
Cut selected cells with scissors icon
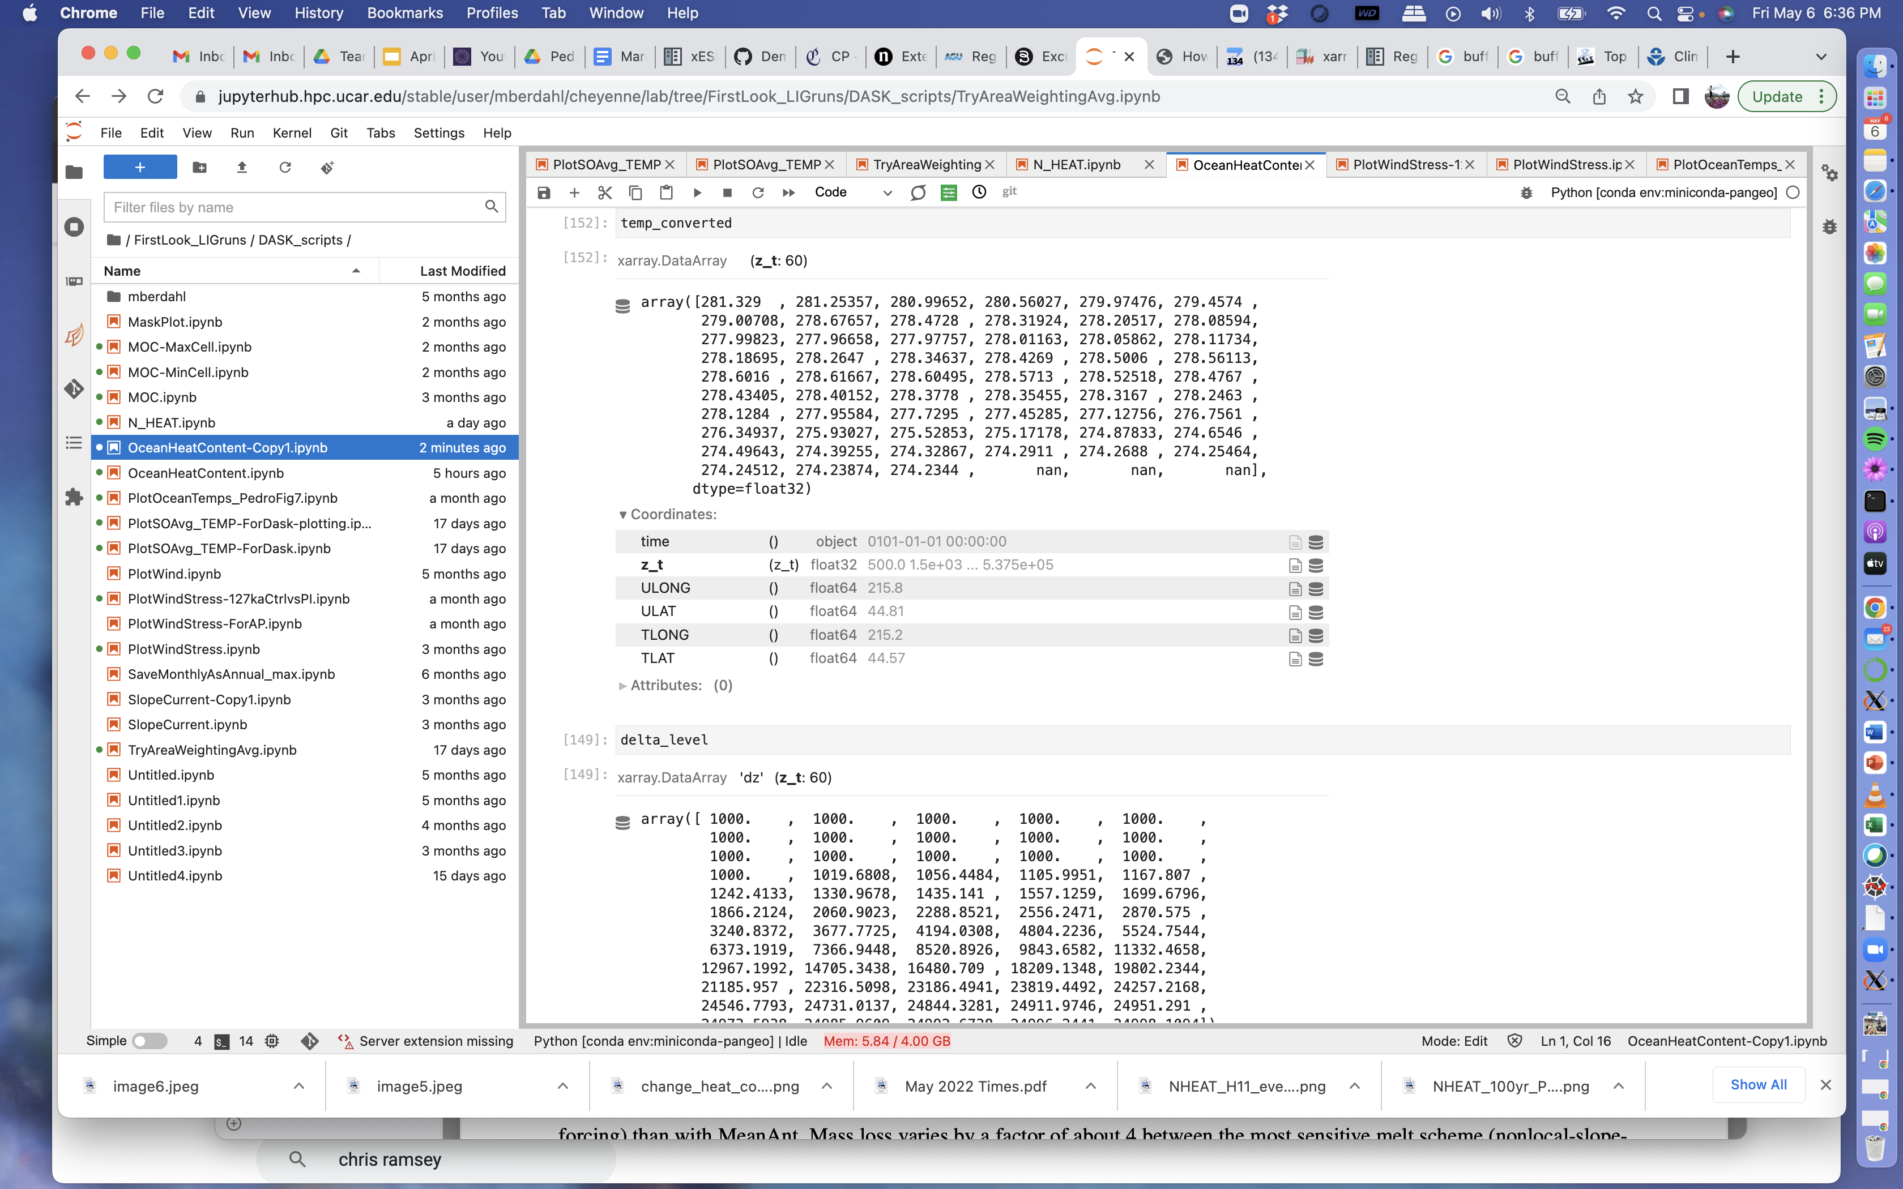click(x=605, y=193)
